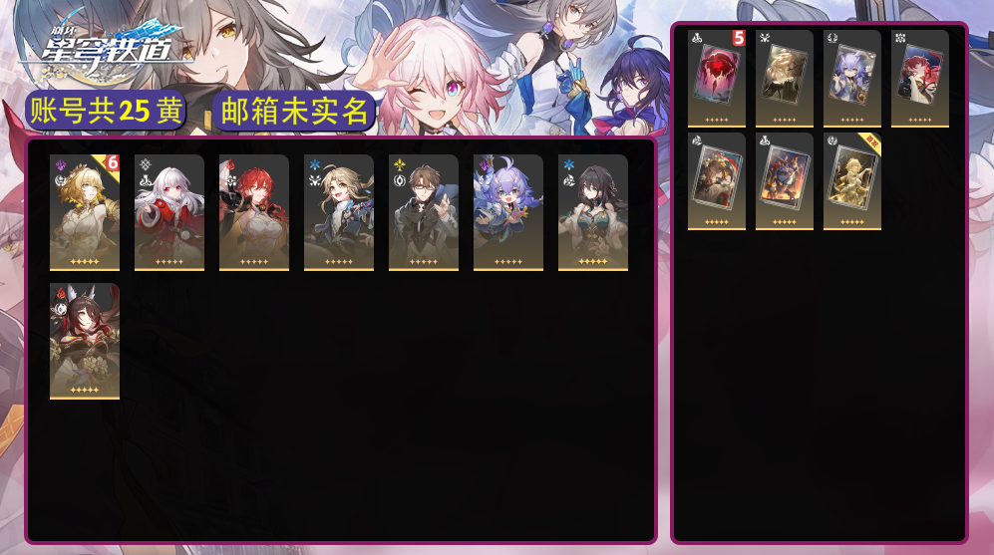The image size is (994, 555).
Task: Click the 账号共25黄 label
Action: [106, 111]
